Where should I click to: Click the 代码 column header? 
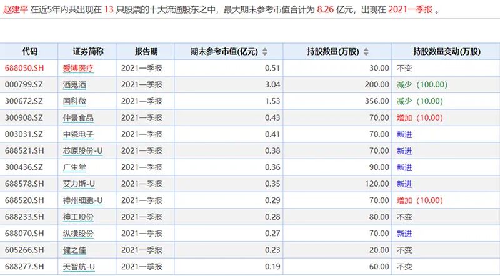(x=30, y=52)
